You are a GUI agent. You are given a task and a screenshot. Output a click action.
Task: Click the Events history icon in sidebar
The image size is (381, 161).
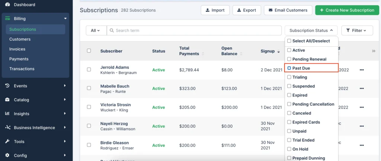[7, 86]
